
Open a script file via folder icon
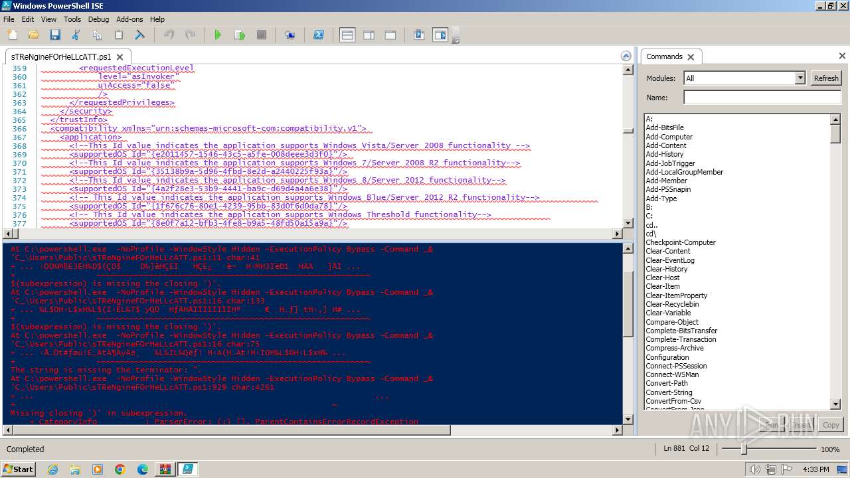click(x=33, y=35)
